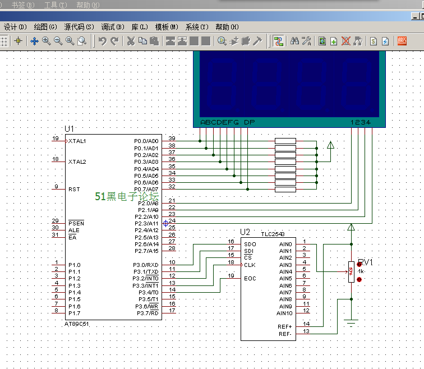The width and height of the screenshot is (424, 369).
Task: Open the 系统(Y) menu
Action: pyautogui.click(x=197, y=27)
